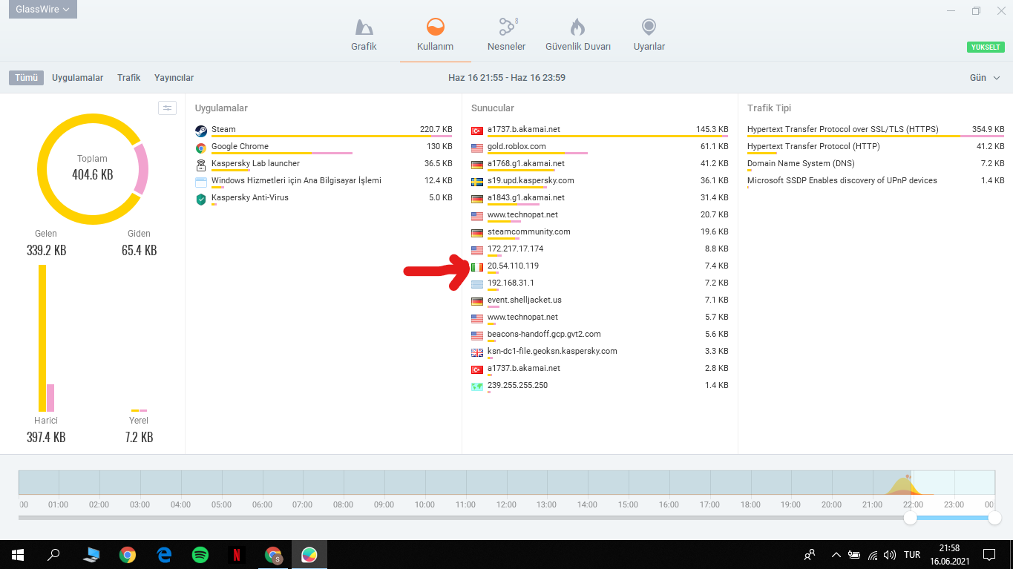Click the Google Chrome icon in Uygulamalar
The height and width of the screenshot is (569, 1013).
201,148
